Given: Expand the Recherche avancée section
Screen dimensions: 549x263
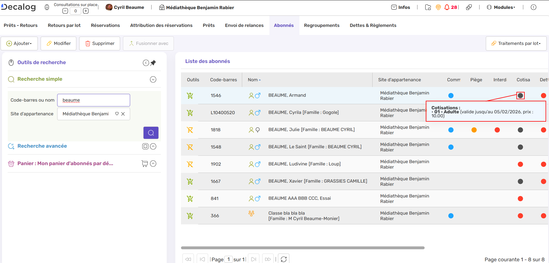Looking at the screenshot, I should [x=153, y=147].
